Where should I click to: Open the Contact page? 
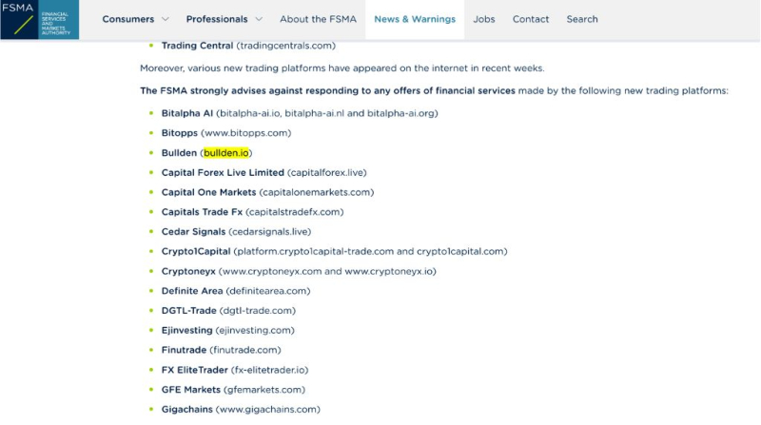[531, 19]
